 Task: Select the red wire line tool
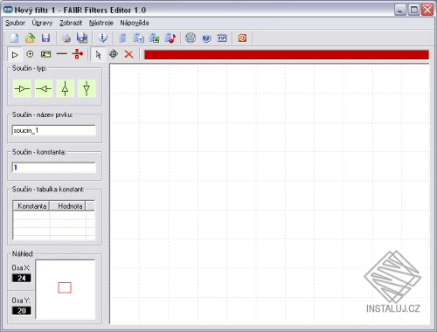(x=61, y=54)
